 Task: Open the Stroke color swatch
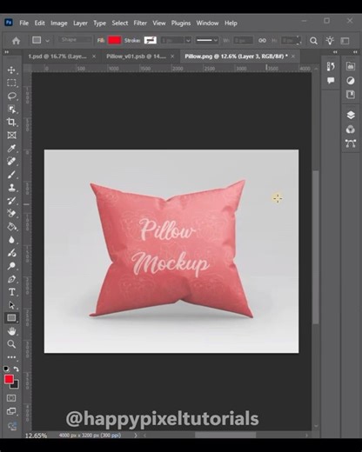click(151, 40)
